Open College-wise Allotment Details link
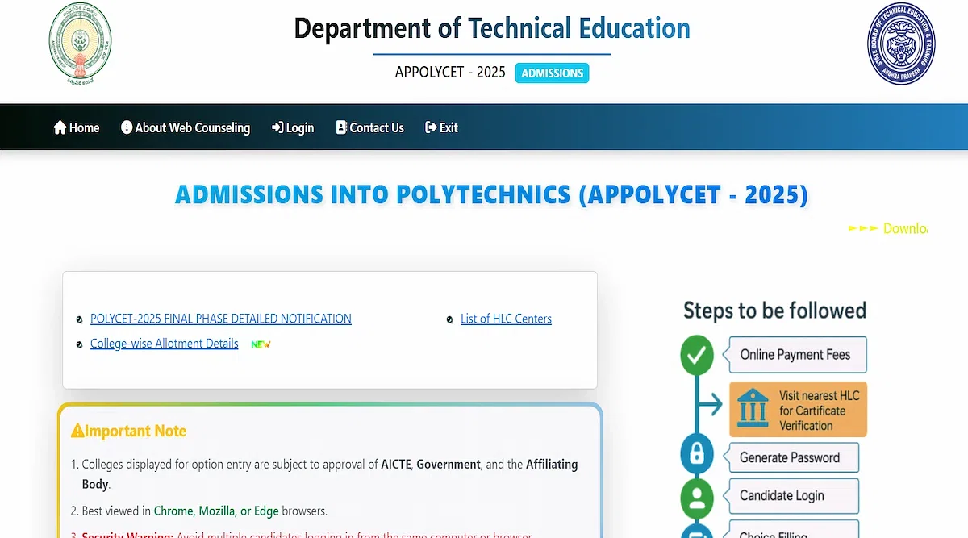 click(165, 344)
